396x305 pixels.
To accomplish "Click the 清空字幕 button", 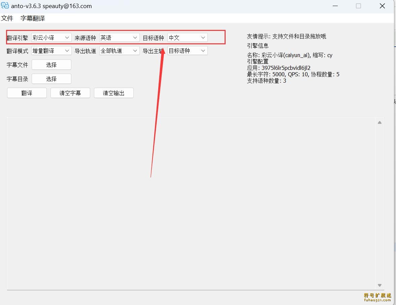I will pyautogui.click(x=70, y=93).
